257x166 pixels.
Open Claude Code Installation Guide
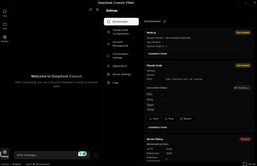point(157,127)
